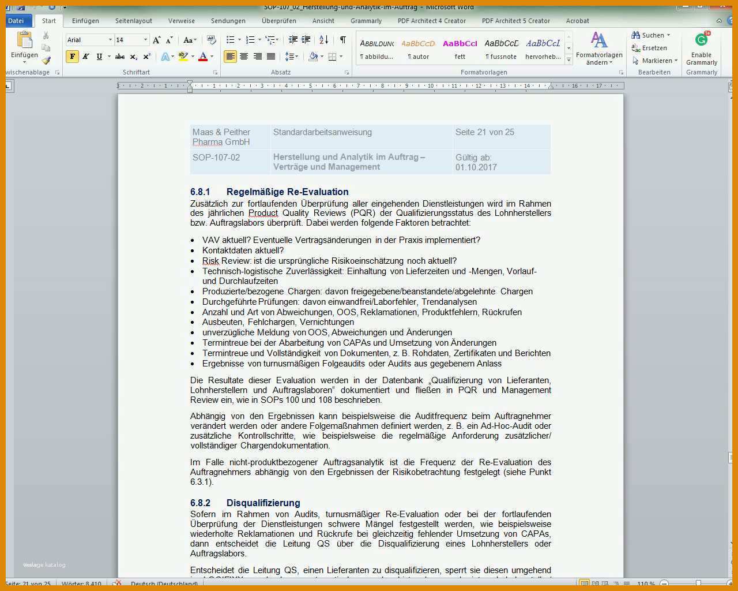Image resolution: width=738 pixels, height=591 pixels.
Task: Toggle centered text alignment
Action: point(244,57)
